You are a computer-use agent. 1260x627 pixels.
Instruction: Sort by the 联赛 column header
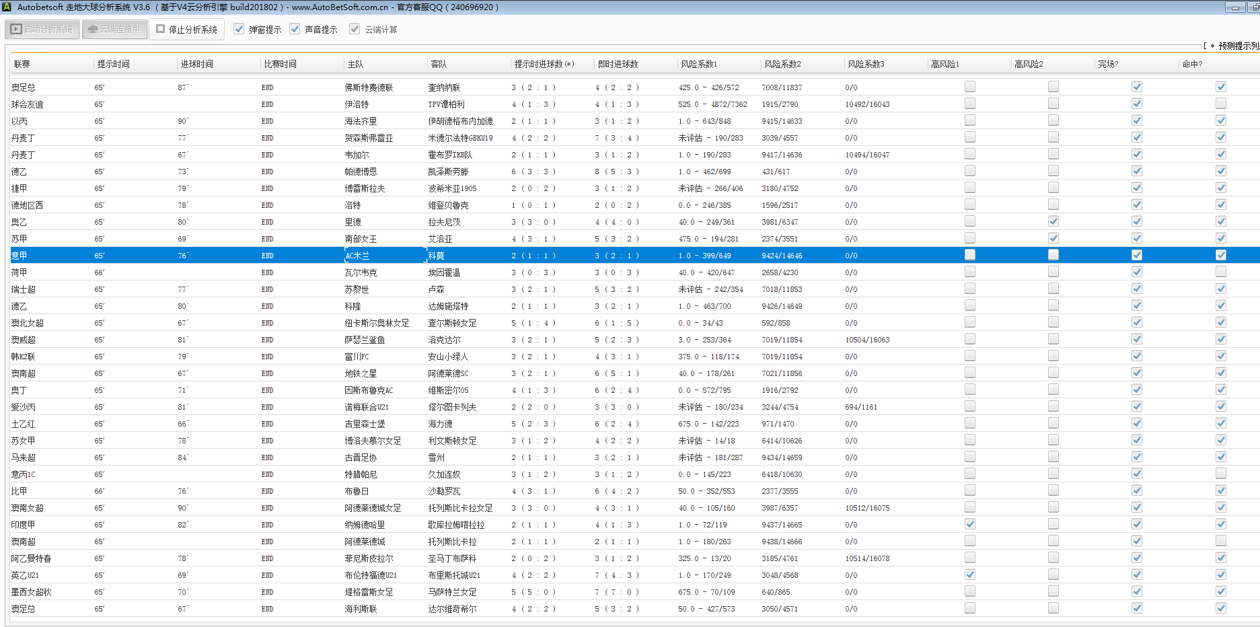coord(22,64)
